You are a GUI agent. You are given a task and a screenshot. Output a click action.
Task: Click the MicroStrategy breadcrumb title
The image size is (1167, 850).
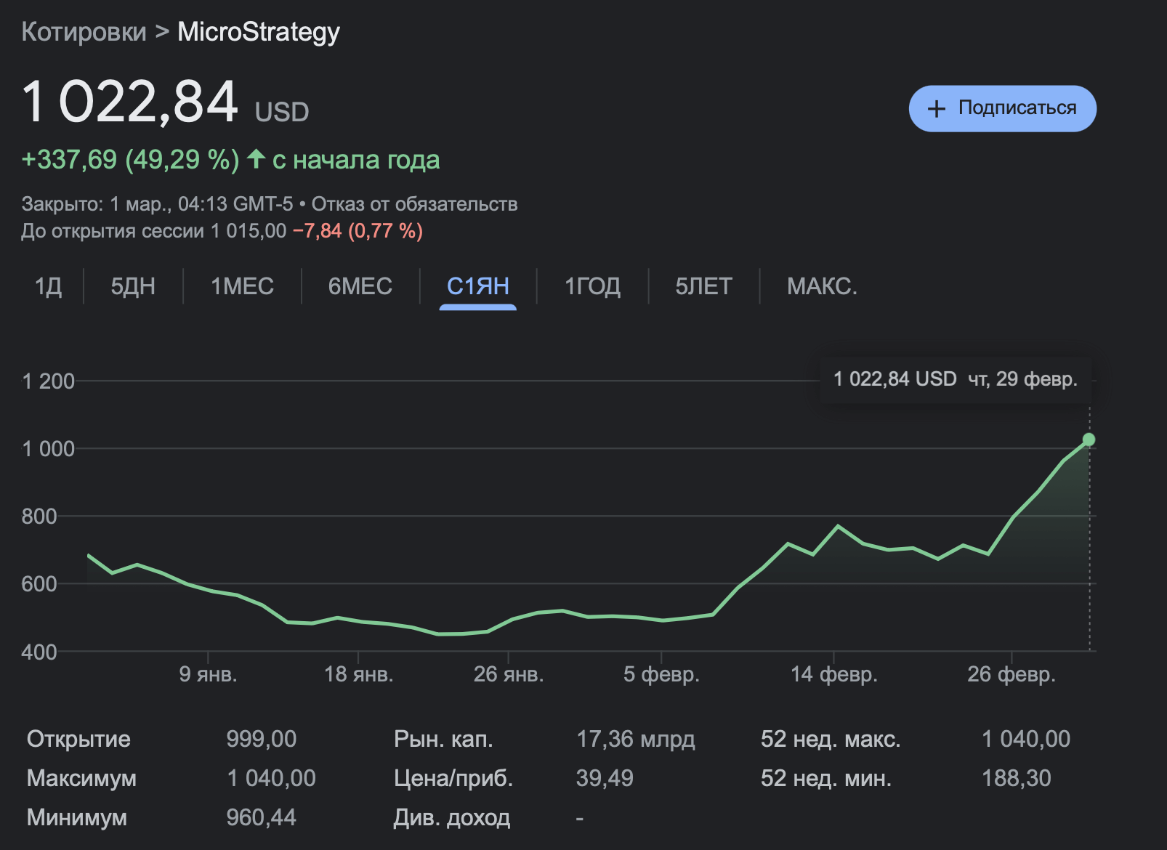[259, 32]
